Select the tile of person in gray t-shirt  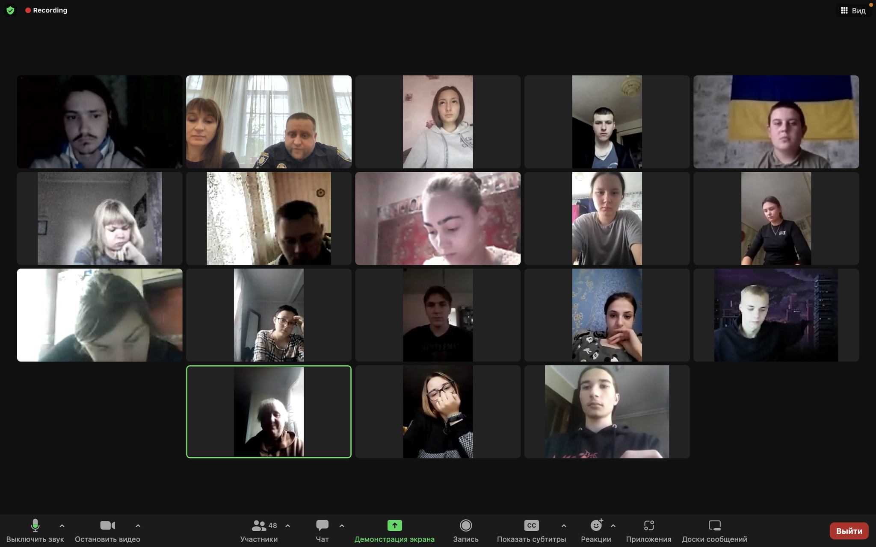point(607,218)
